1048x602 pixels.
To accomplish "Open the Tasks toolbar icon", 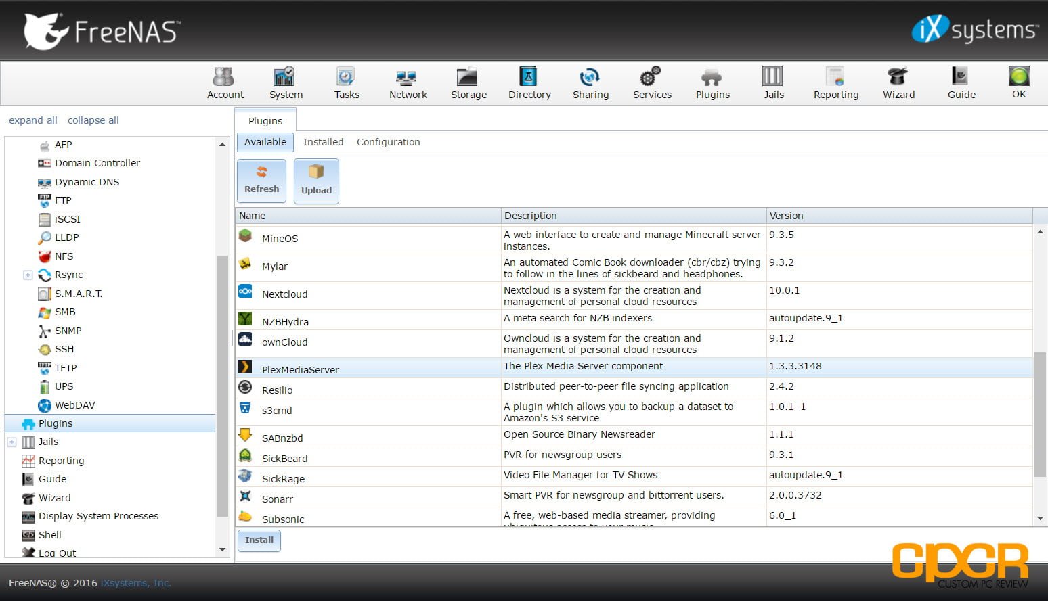I will tap(347, 83).
